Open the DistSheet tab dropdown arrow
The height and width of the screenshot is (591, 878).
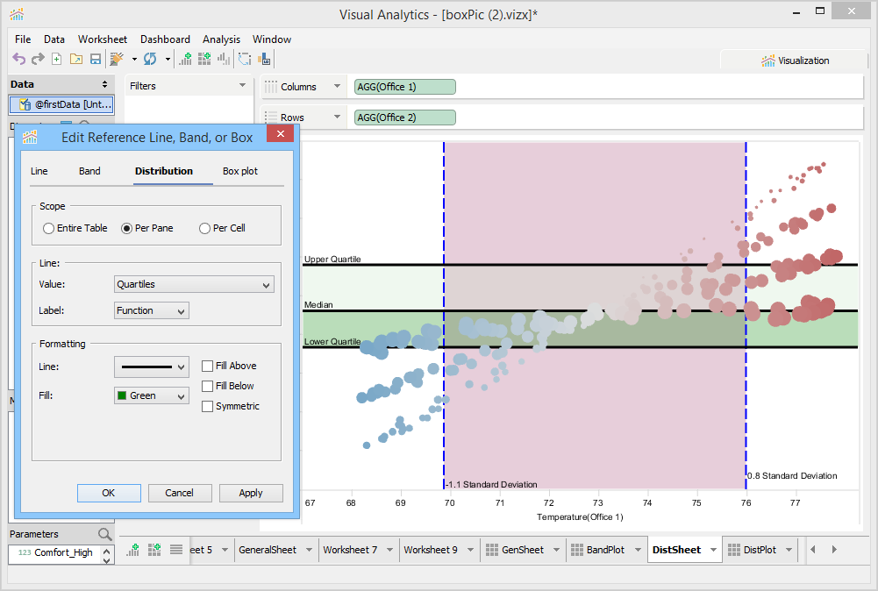(713, 550)
